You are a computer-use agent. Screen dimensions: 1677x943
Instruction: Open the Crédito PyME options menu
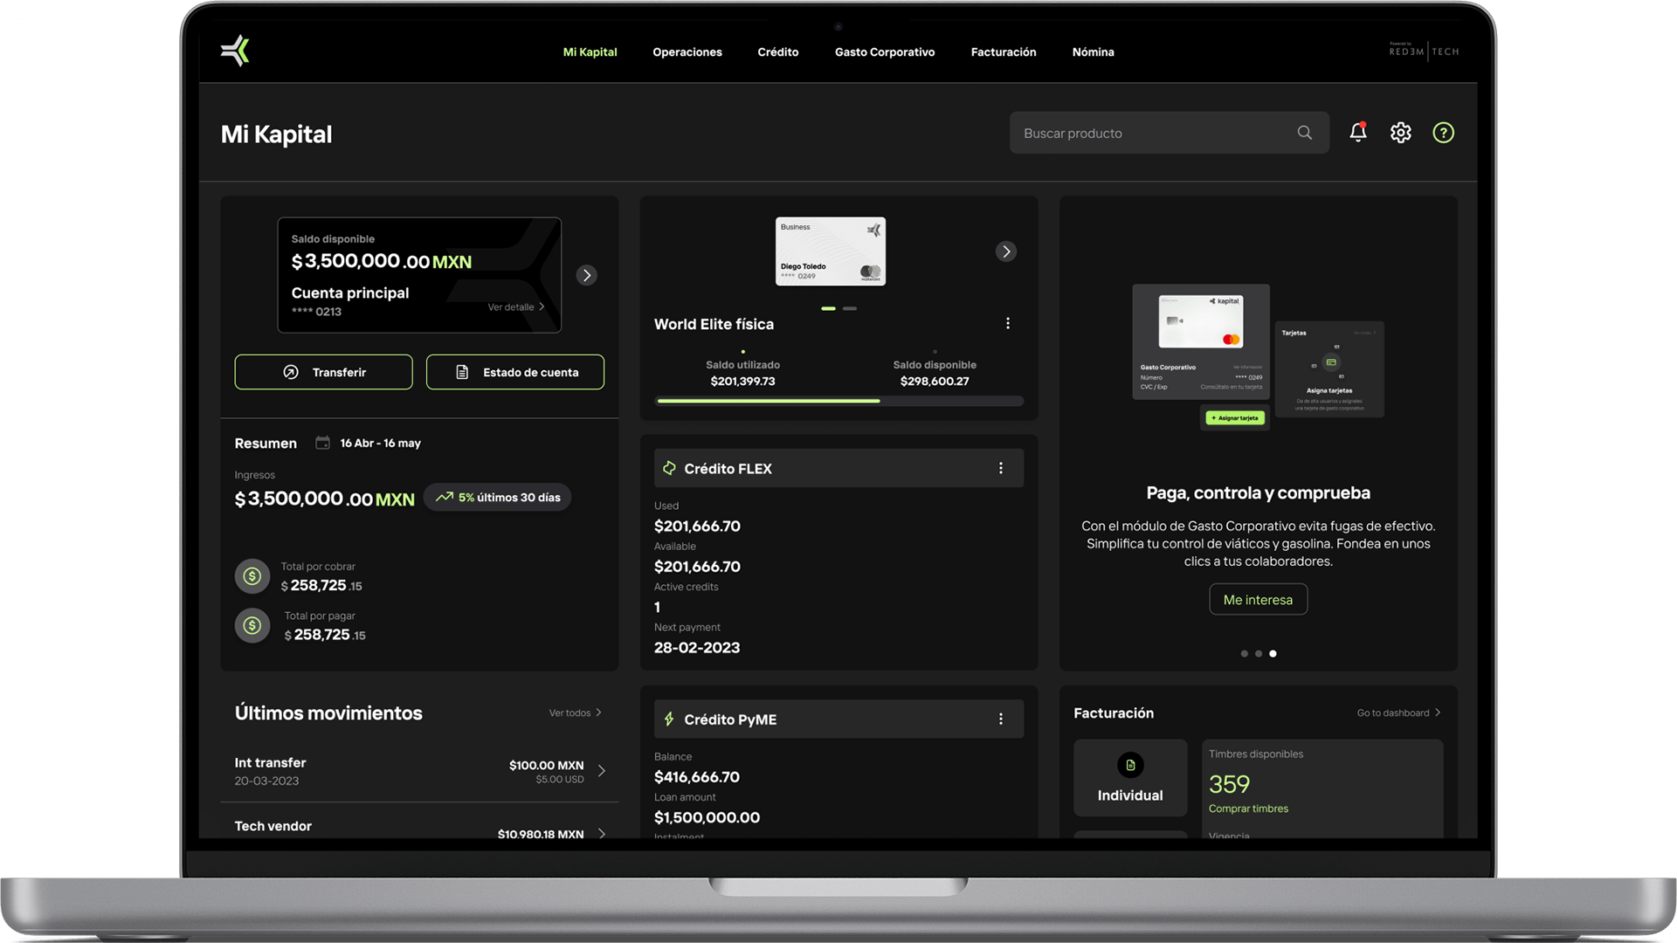1001,719
